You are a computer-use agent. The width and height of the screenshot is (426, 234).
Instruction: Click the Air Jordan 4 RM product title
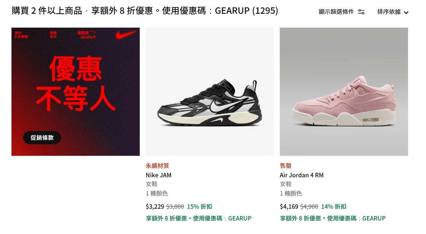302,175
